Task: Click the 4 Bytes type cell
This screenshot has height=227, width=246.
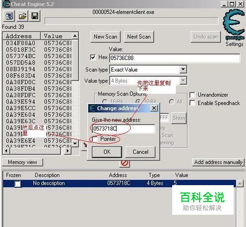Action: coord(155,183)
